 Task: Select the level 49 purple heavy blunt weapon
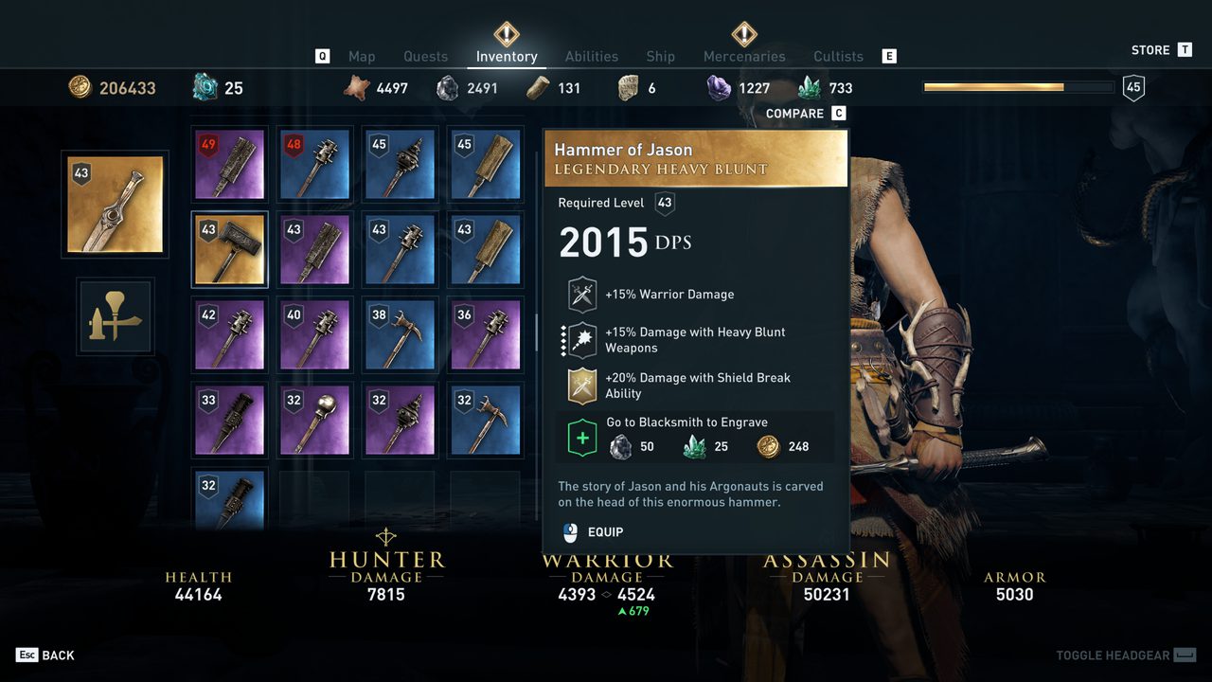click(x=230, y=165)
